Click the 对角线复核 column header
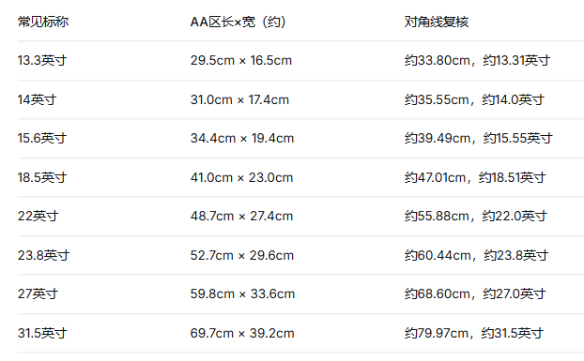 pyautogui.click(x=437, y=22)
